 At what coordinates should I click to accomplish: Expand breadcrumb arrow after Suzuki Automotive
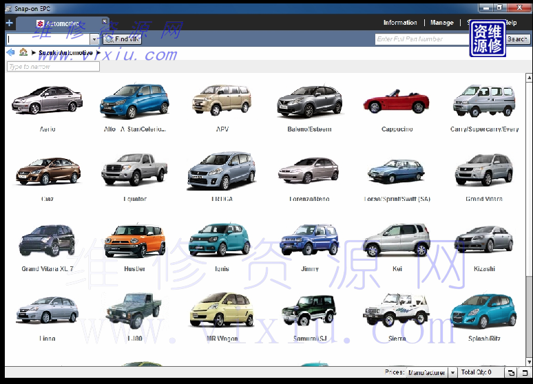point(98,52)
